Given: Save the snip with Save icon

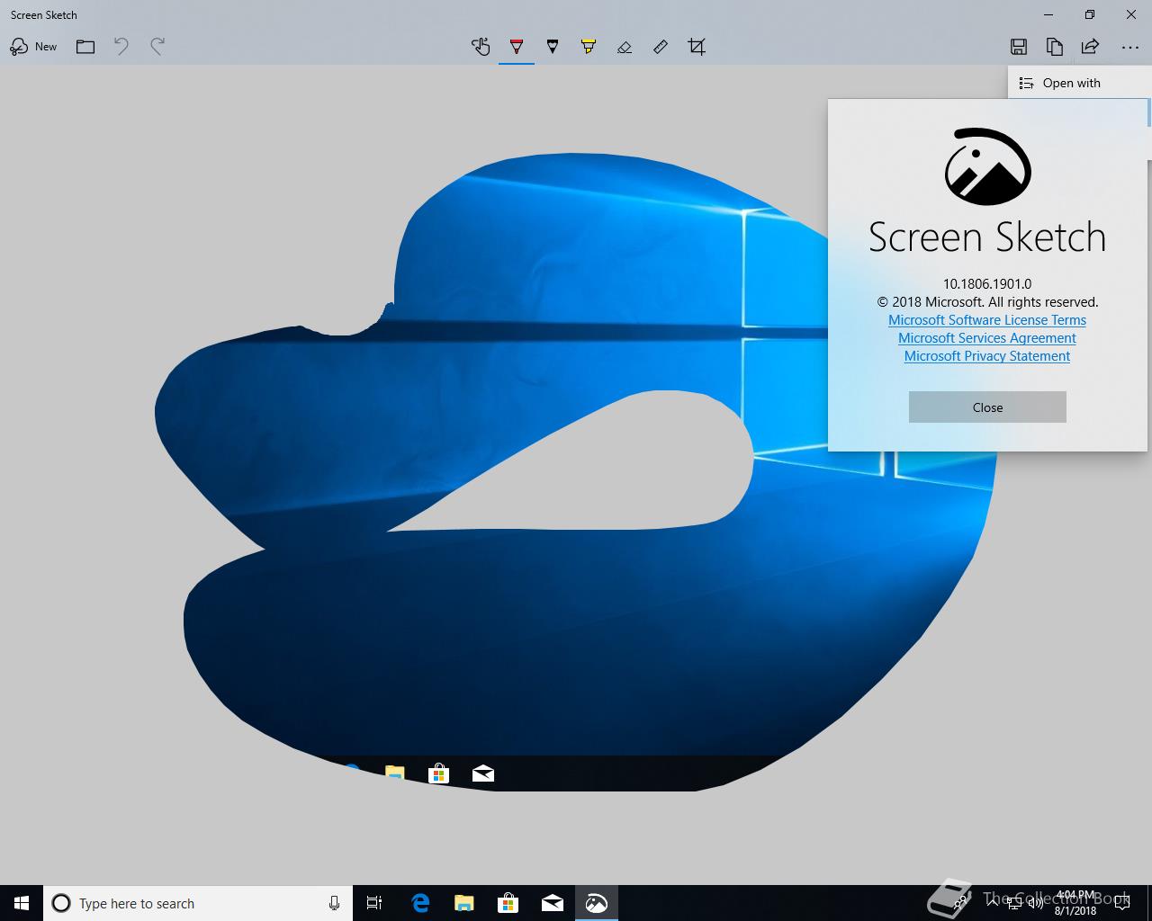Looking at the screenshot, I should pos(1019,47).
